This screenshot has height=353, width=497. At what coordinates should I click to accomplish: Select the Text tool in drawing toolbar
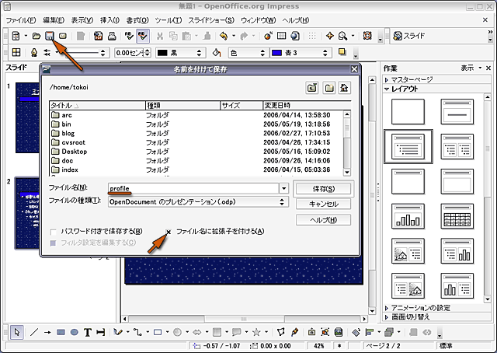pos(88,332)
